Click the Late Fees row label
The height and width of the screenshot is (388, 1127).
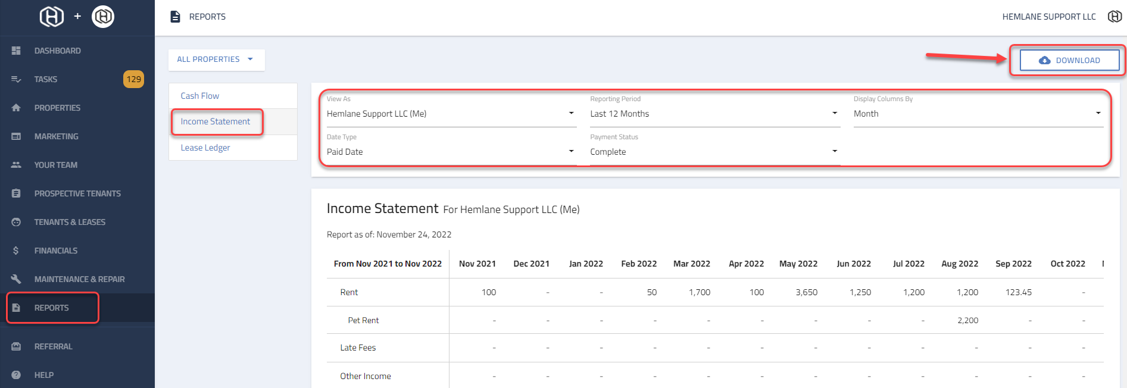[x=358, y=348]
